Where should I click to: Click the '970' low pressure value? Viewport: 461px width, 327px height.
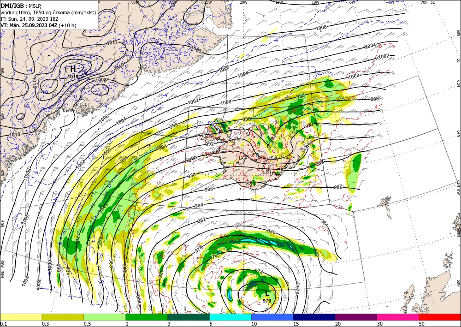[x=267, y=301]
